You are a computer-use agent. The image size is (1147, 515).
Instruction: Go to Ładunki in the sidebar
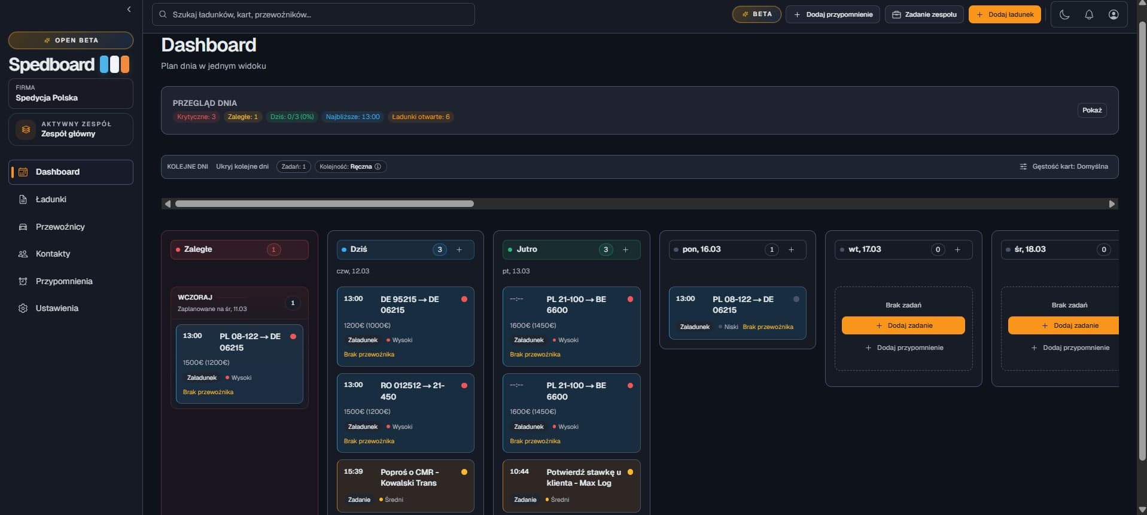(71, 199)
